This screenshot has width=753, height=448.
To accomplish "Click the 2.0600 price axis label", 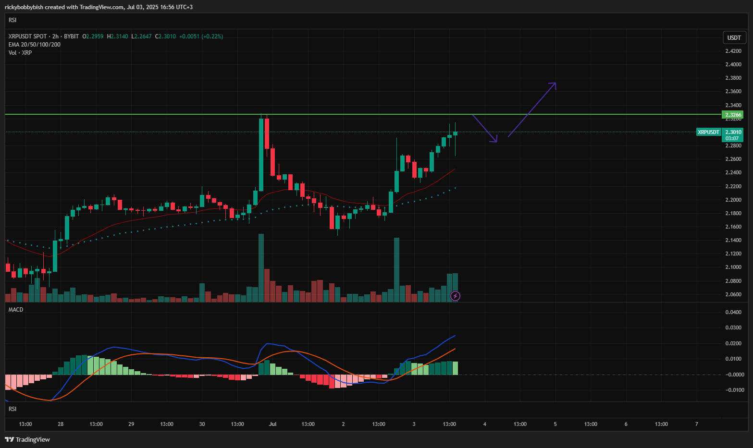I will click(x=733, y=294).
